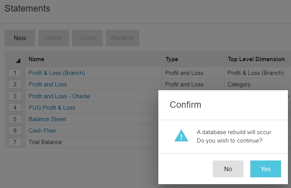
Task: Select row number 5 selector box
Action: click(15, 119)
